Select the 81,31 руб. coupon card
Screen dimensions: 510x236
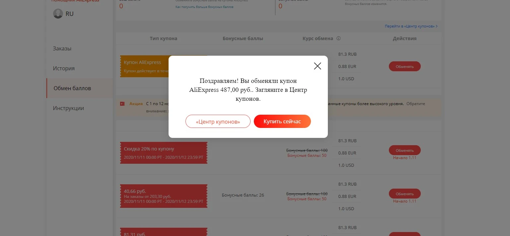tap(164, 232)
